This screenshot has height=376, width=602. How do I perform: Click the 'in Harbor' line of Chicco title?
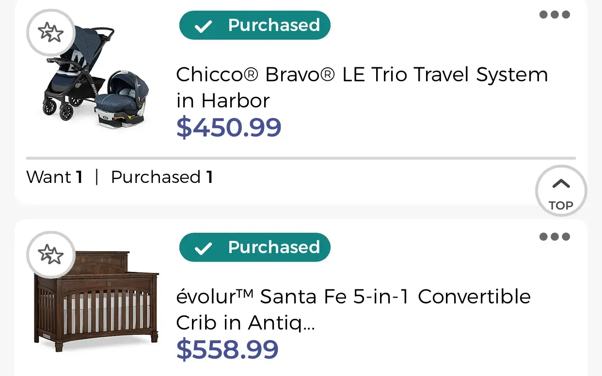point(222,101)
